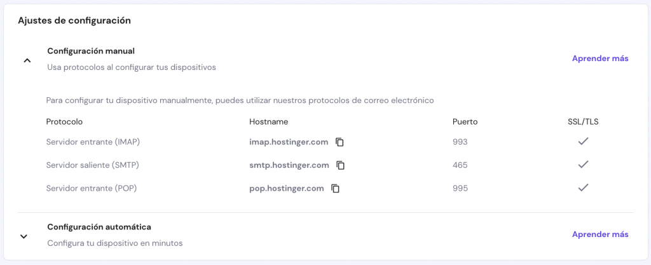Copy the imap.hostinger.com hostname
Viewport: 651px width, 265px height.
coord(340,142)
